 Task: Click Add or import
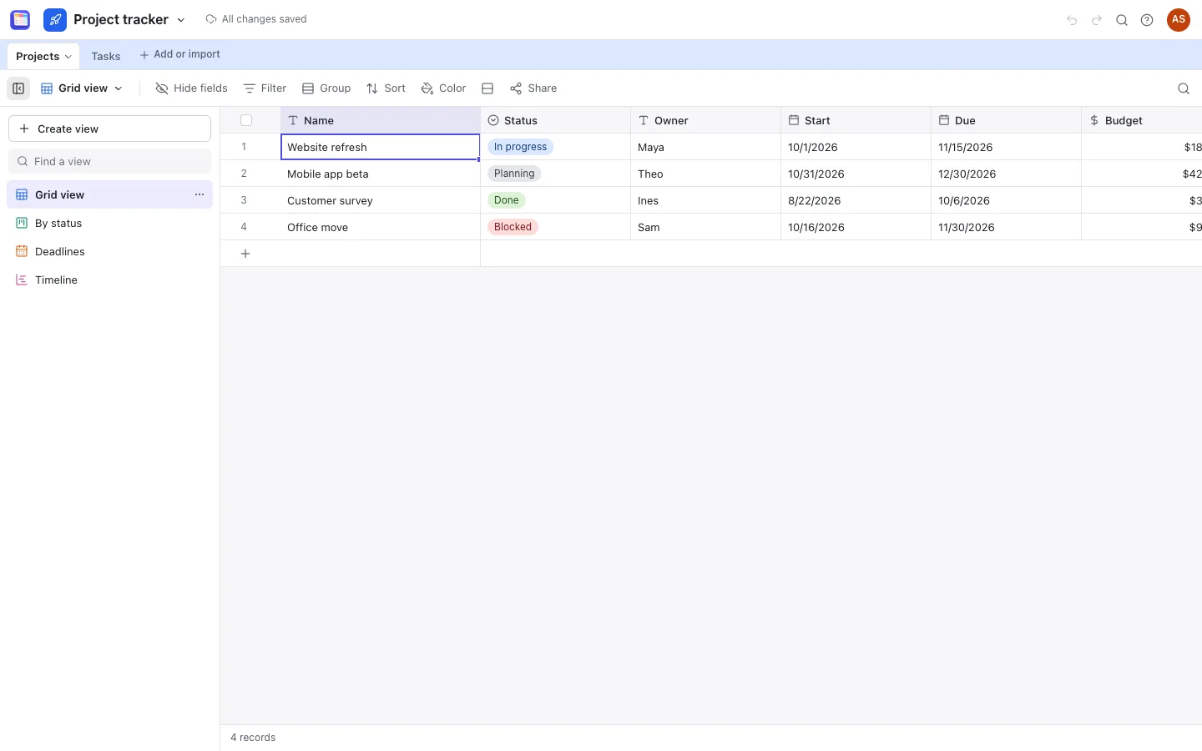click(x=179, y=54)
